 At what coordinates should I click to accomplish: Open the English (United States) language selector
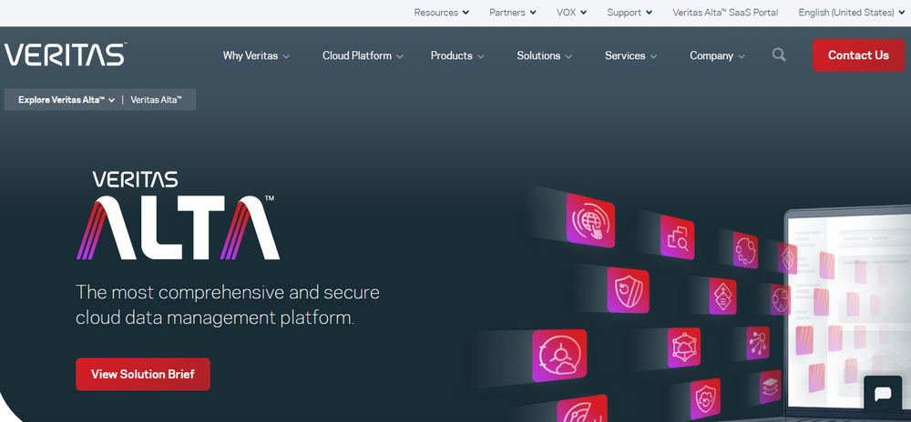tap(852, 12)
